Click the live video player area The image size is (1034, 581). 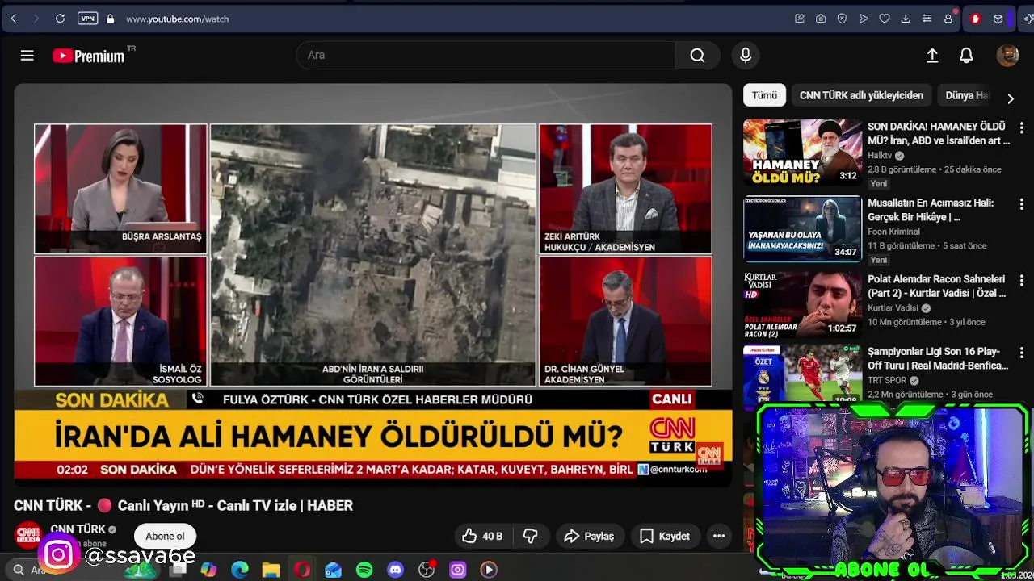coord(372,285)
